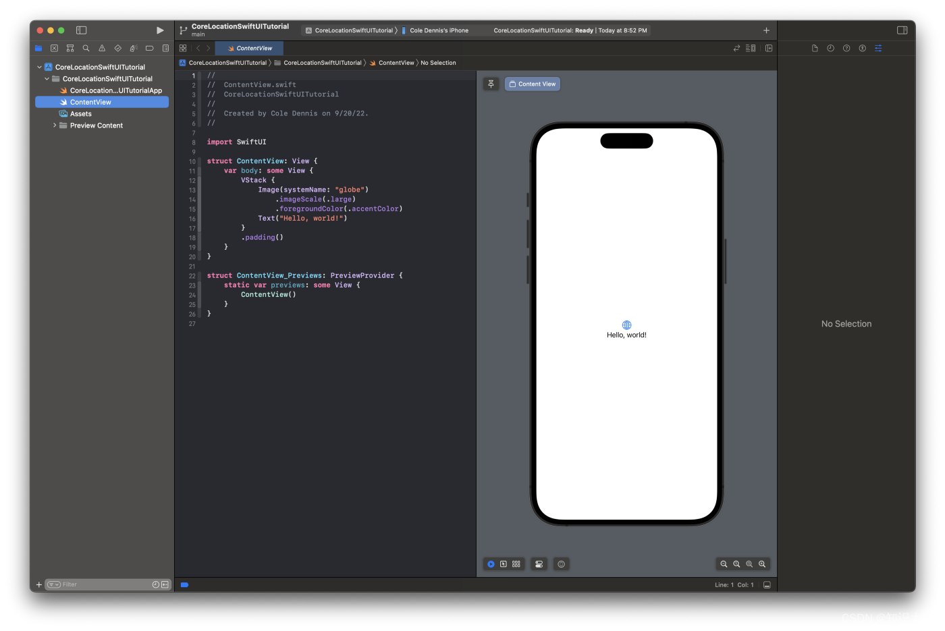Run the app with the play button
The height and width of the screenshot is (631, 945).
pyautogui.click(x=160, y=30)
